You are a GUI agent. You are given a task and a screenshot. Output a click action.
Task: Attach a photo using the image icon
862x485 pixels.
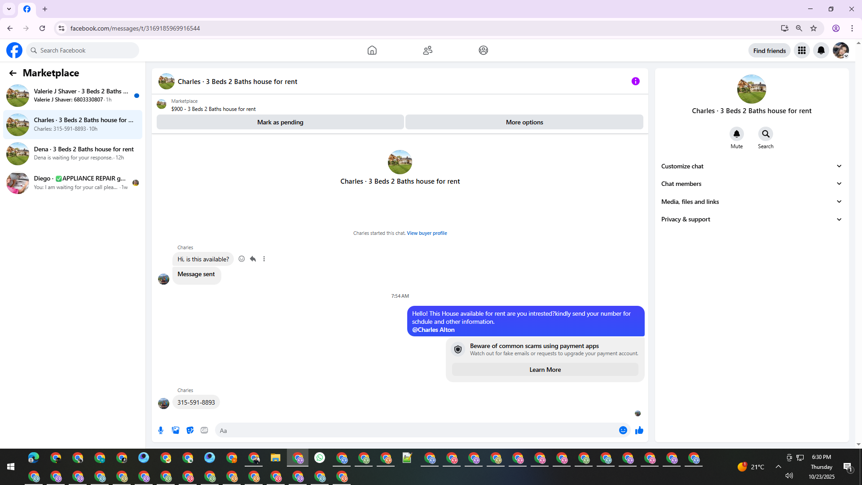176,430
